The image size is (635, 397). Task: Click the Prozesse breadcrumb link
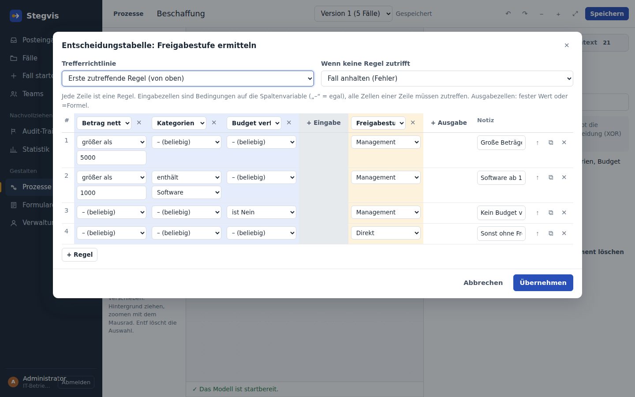(128, 14)
